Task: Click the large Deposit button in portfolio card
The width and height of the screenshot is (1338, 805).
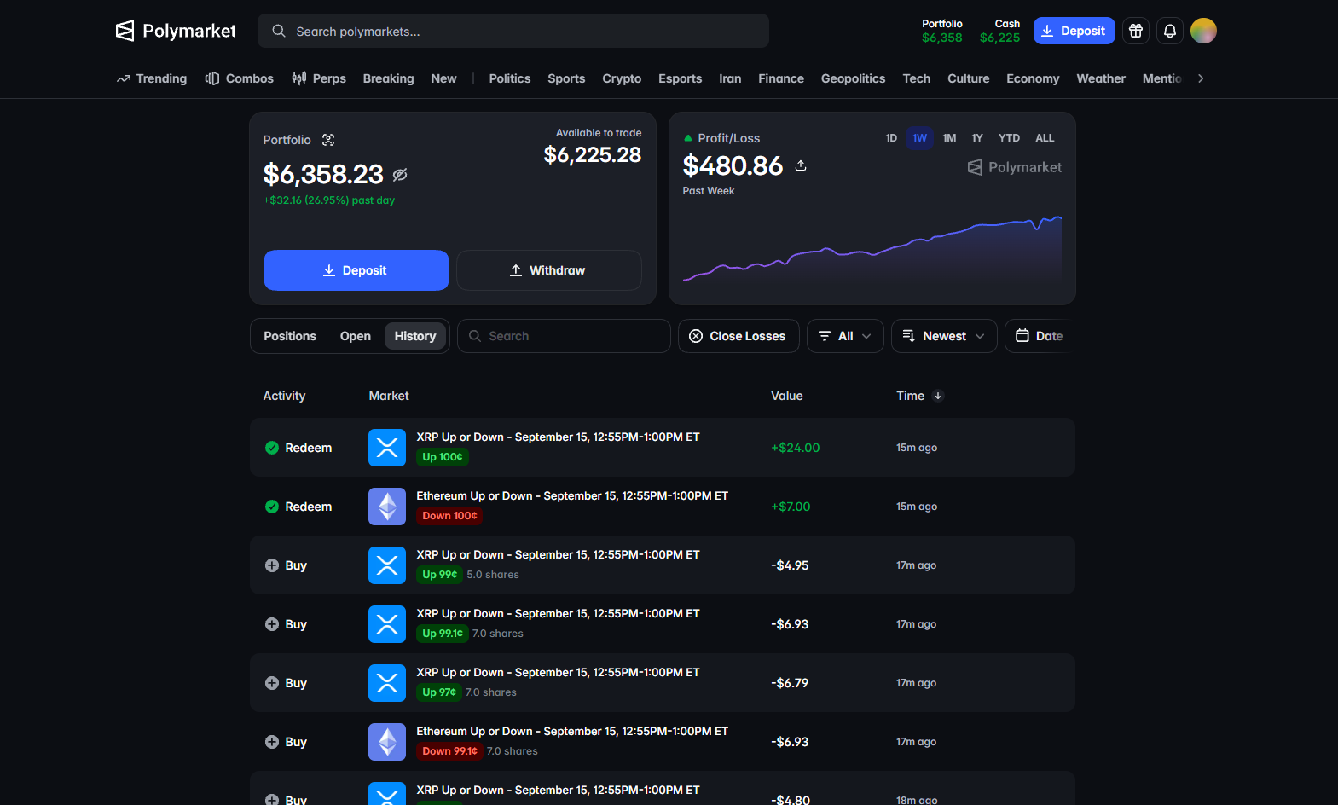Action: coord(356,270)
